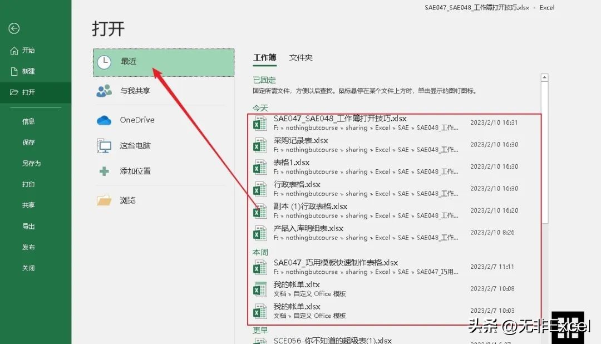Click Excel icon of 表格1.xlsx
Viewport: 601px width, 344px height.
(x=260, y=167)
